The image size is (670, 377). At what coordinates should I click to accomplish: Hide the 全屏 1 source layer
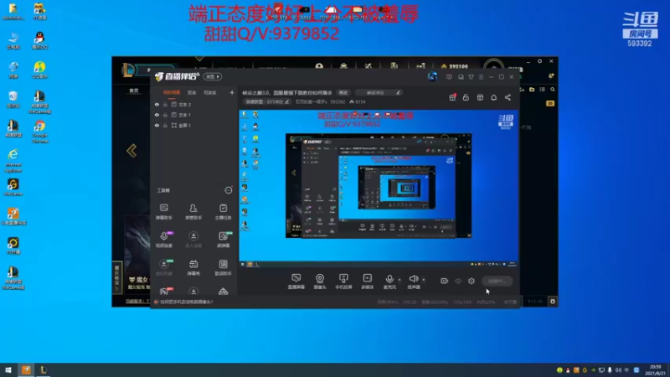(x=157, y=125)
